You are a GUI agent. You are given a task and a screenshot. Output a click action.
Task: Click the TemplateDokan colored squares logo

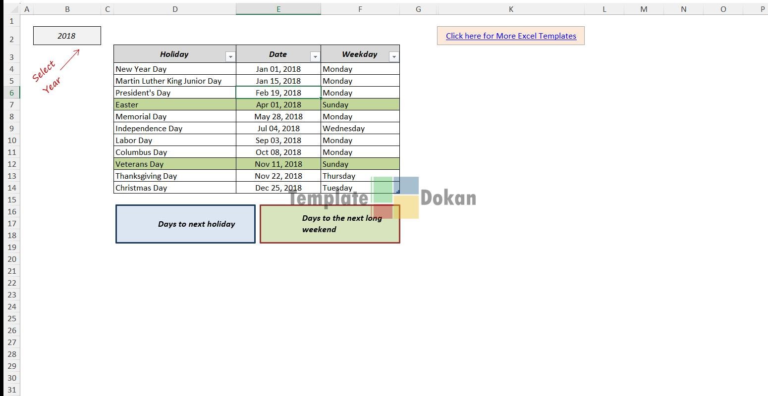click(x=395, y=198)
